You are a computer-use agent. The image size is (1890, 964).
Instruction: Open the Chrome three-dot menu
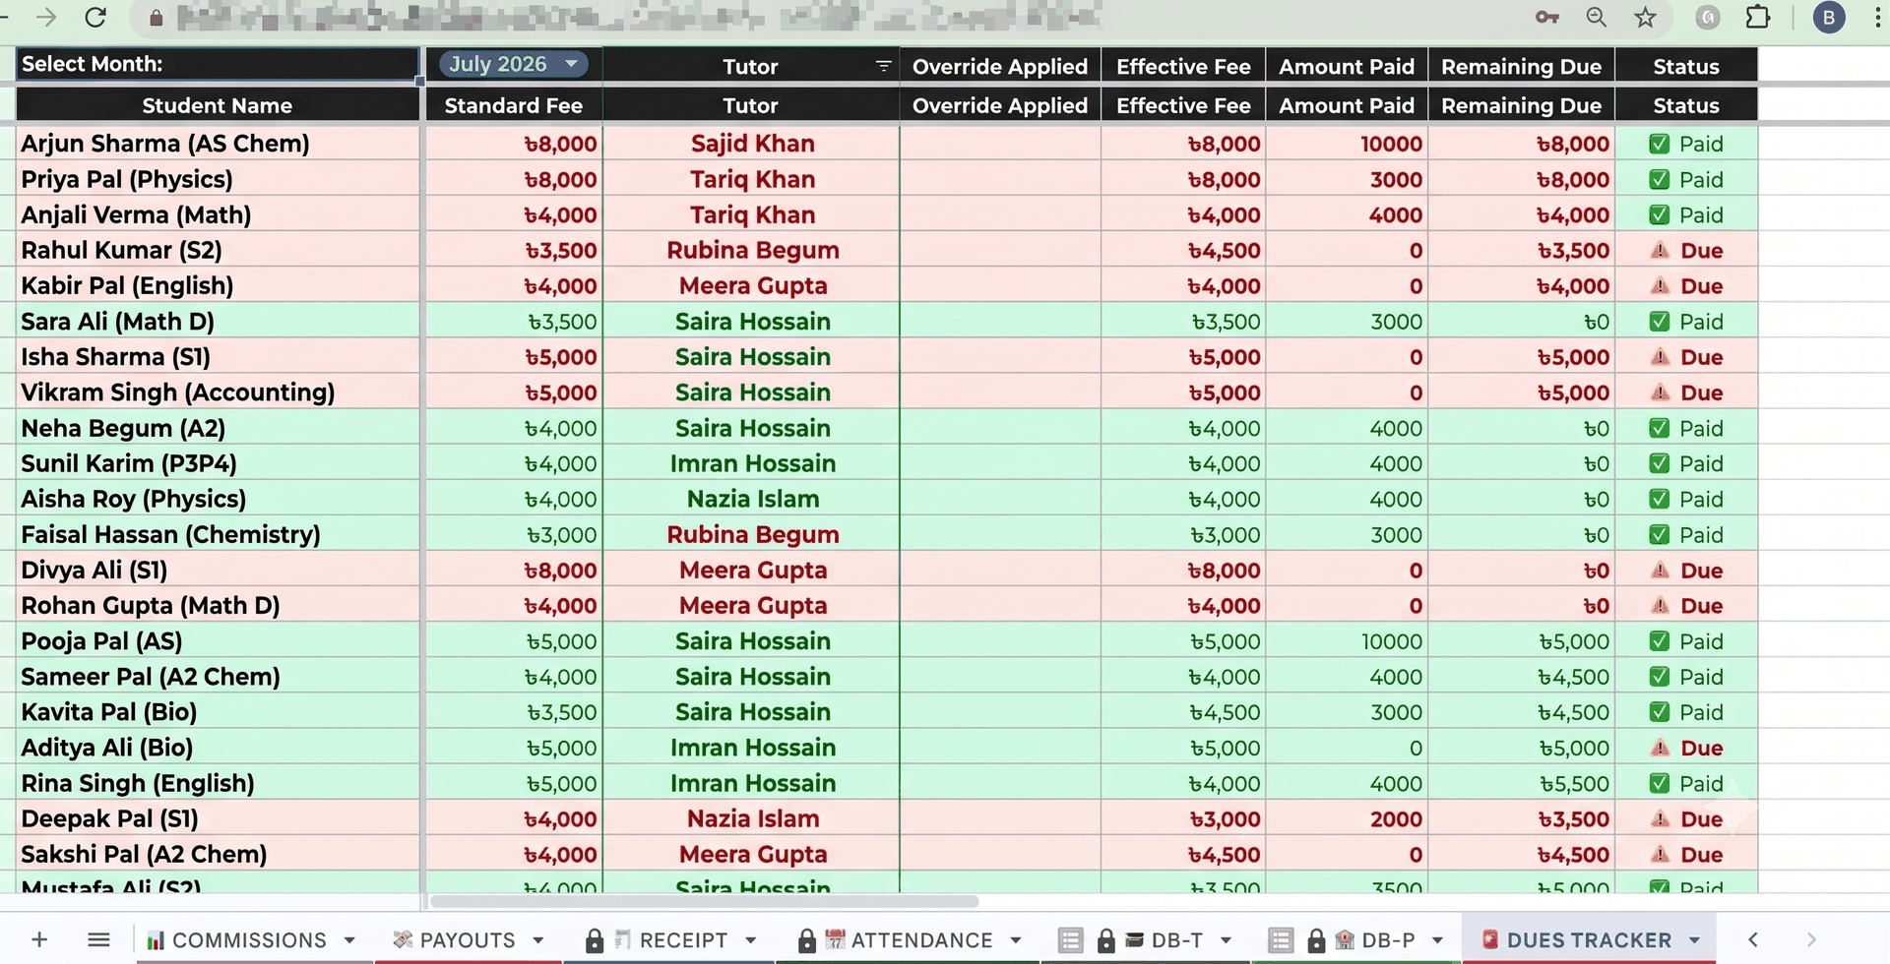coord(1878,17)
